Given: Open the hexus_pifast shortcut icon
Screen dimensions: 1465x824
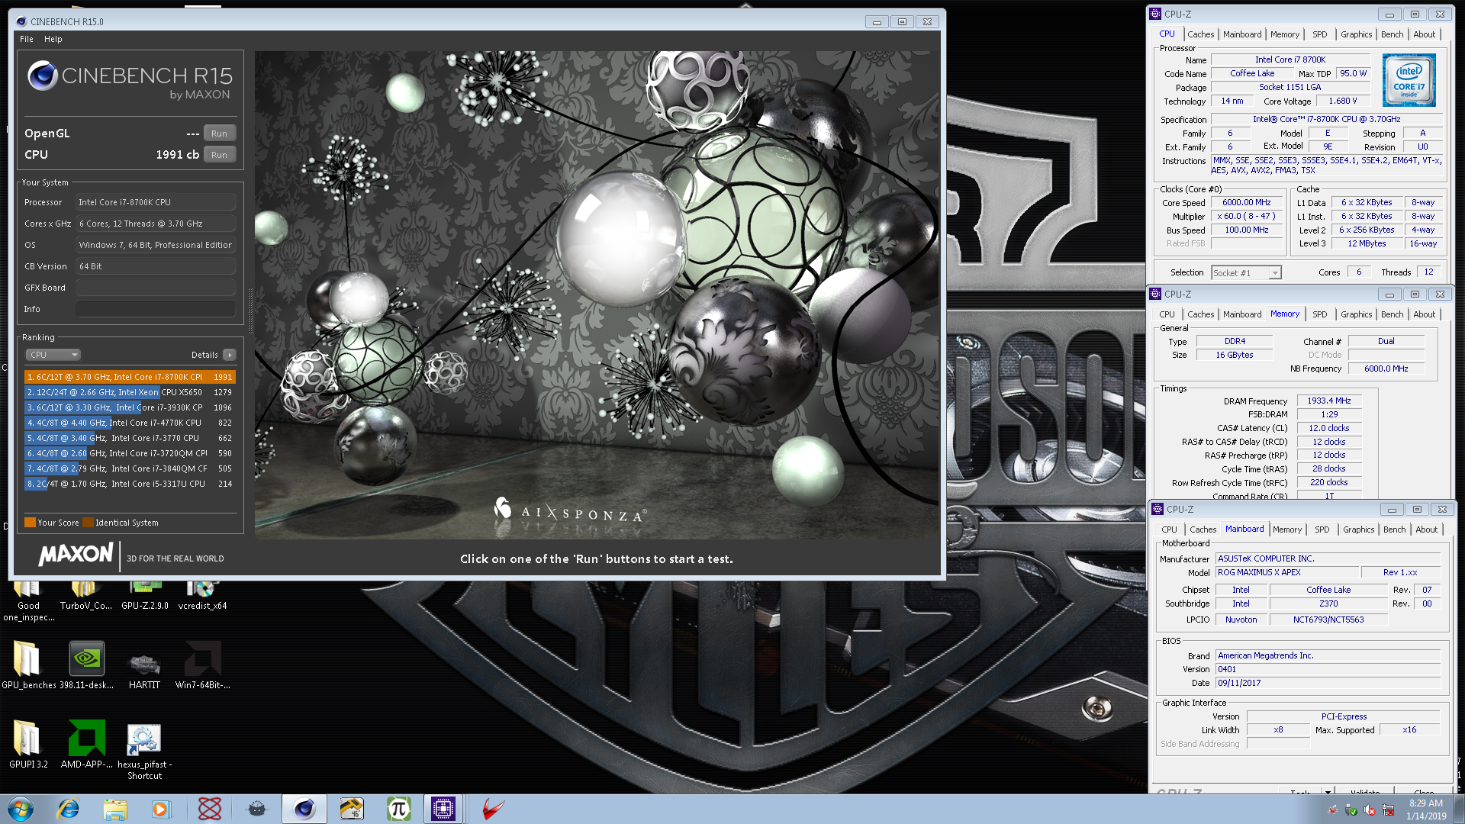Looking at the screenshot, I should click(144, 750).
